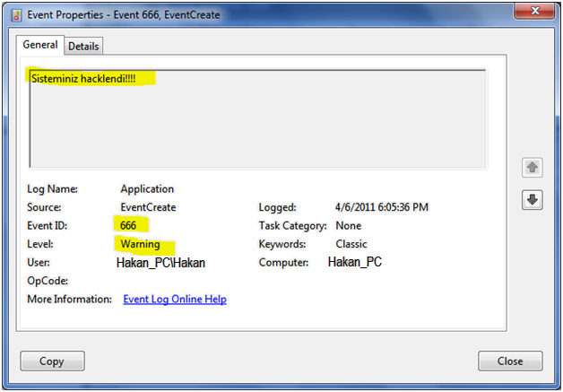Image resolution: width=563 pixels, height=392 pixels.
Task: Click the Event ID value 666
Action: tap(128, 225)
